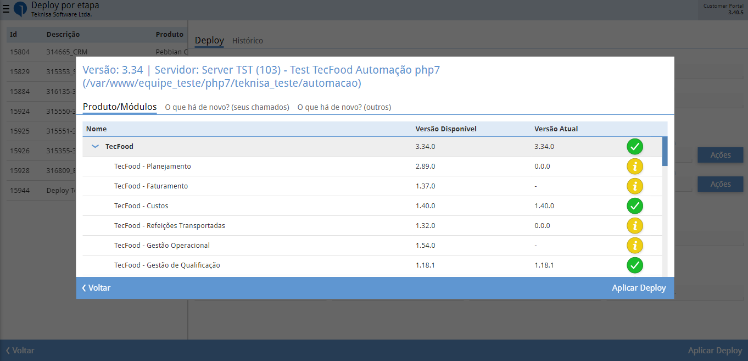Select background list row 15884
Viewport: 748px width, 361px height.
[x=41, y=92]
